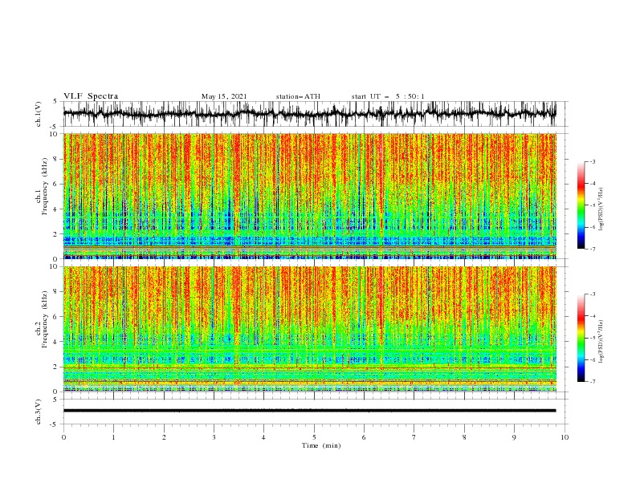Click the date 'May 15, 2021'
Image resolution: width=636 pixels, height=491 pixels.
pos(224,96)
